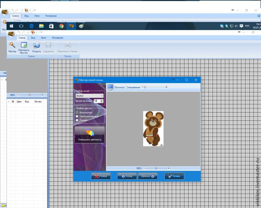The height and width of the screenshot is (208, 261).
Task: Click the volume speaker tray icon
Action: click(x=236, y=26)
